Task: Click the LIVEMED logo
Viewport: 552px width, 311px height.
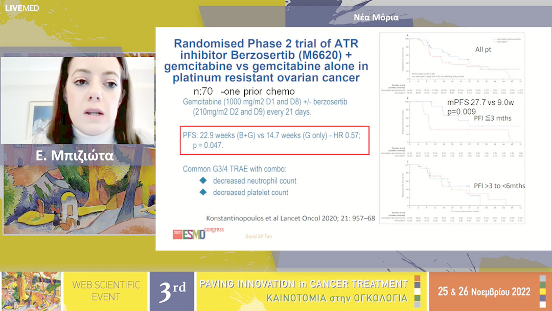Action: 22,8
